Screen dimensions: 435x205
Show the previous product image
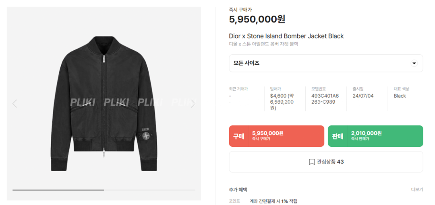pos(15,104)
